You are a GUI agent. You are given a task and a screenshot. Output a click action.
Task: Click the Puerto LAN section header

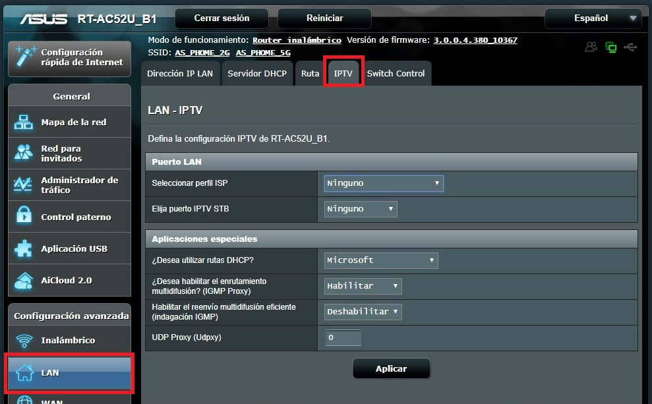tap(392, 162)
